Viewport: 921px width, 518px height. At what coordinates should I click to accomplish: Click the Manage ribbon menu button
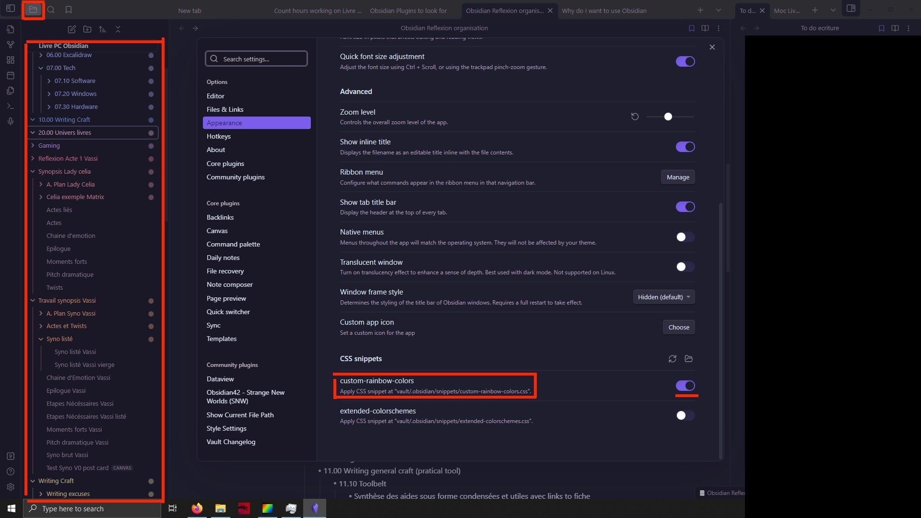[678, 177]
